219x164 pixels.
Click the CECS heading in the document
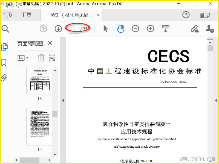tap(168, 56)
